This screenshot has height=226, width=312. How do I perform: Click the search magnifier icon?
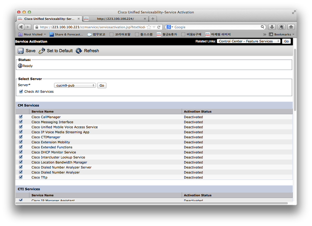(x=262, y=27)
